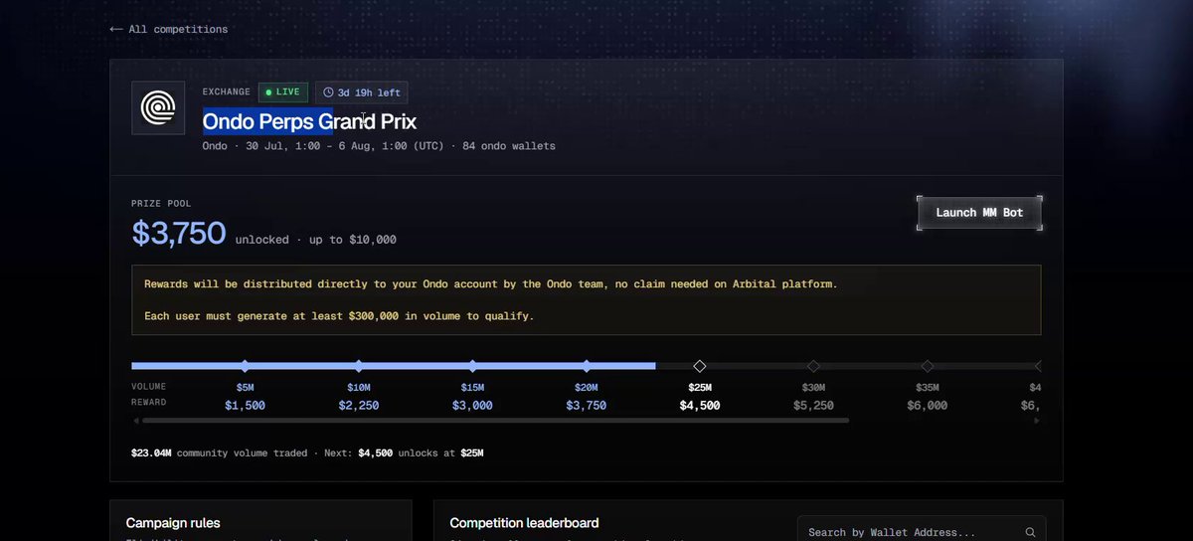Screen dimensions: 1193x541
Task: Click the Ondo exchange logo icon
Action: 158,107
